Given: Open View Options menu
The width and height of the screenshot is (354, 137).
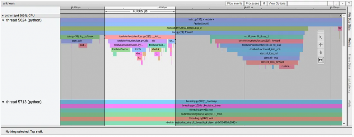Looking at the screenshot, I should click(x=277, y=3).
